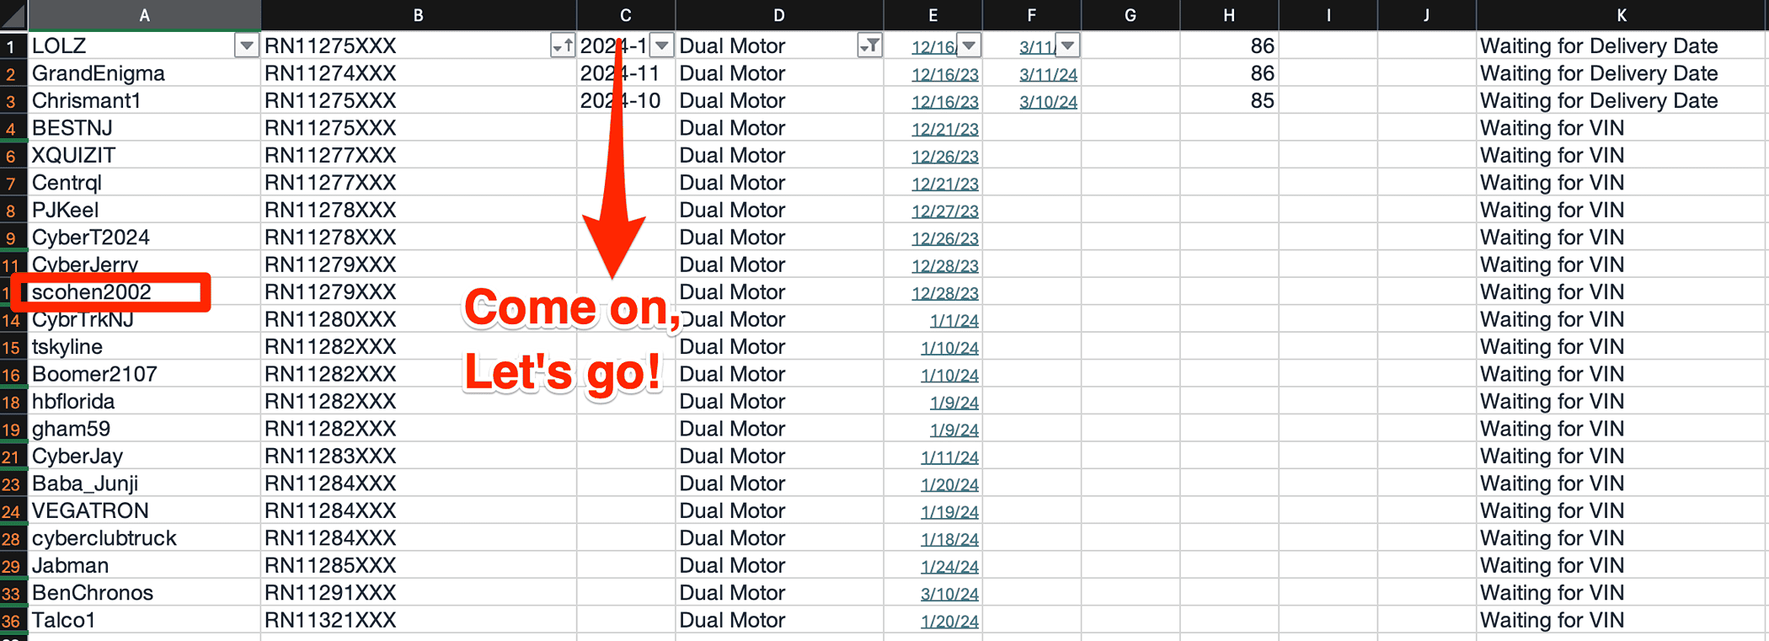Expand the filter dropdown in column E
The width and height of the screenshot is (1769, 641).
969,45
